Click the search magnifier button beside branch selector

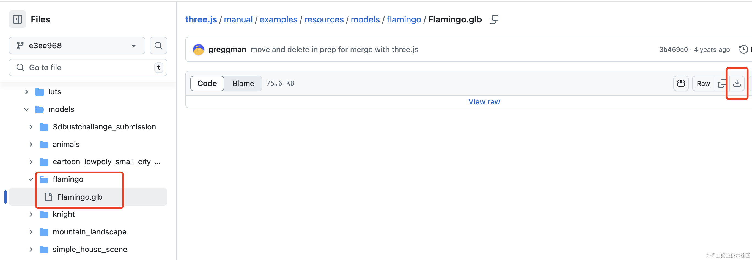[158, 46]
